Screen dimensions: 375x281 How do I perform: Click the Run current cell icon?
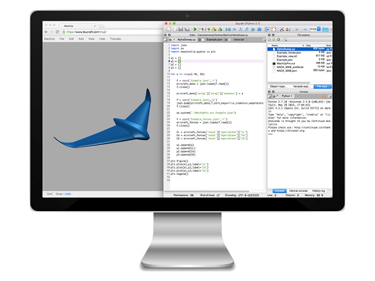(x=201, y=29)
